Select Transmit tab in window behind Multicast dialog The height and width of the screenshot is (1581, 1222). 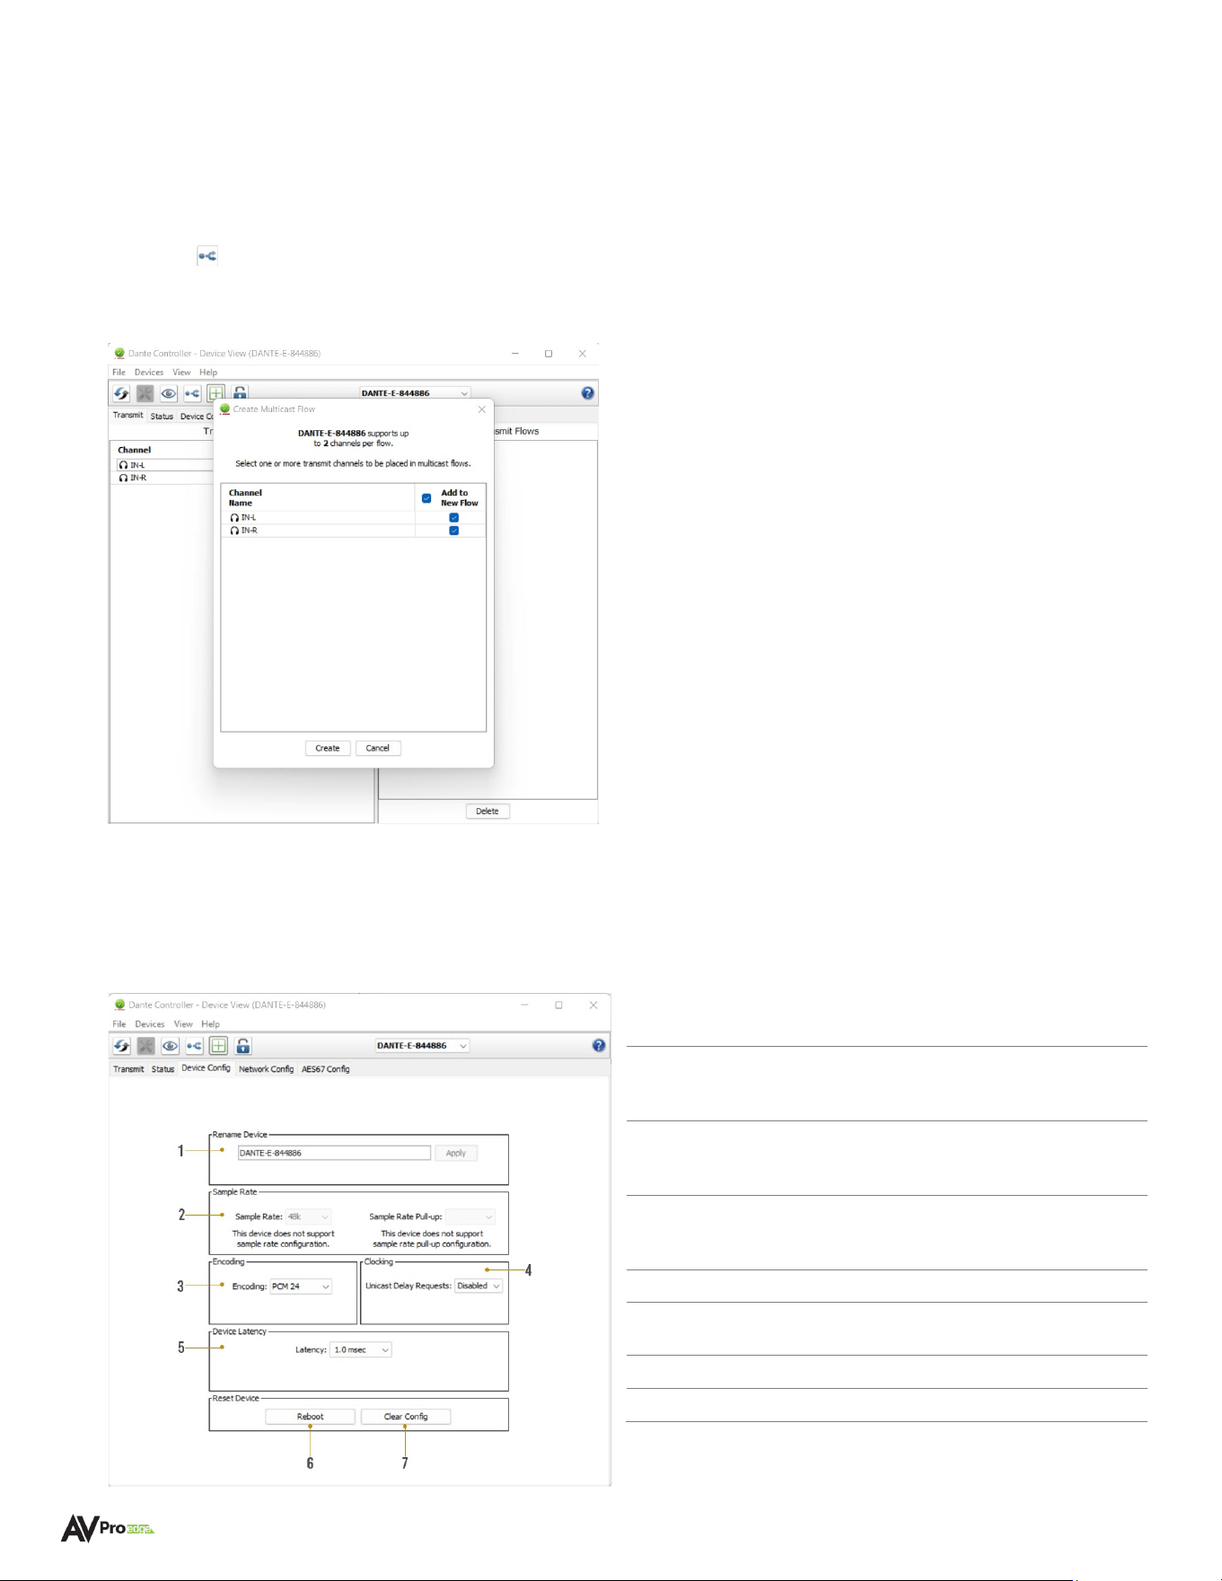coord(127,416)
